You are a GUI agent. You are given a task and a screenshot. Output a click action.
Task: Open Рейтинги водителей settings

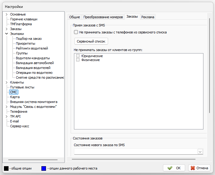[32, 48]
